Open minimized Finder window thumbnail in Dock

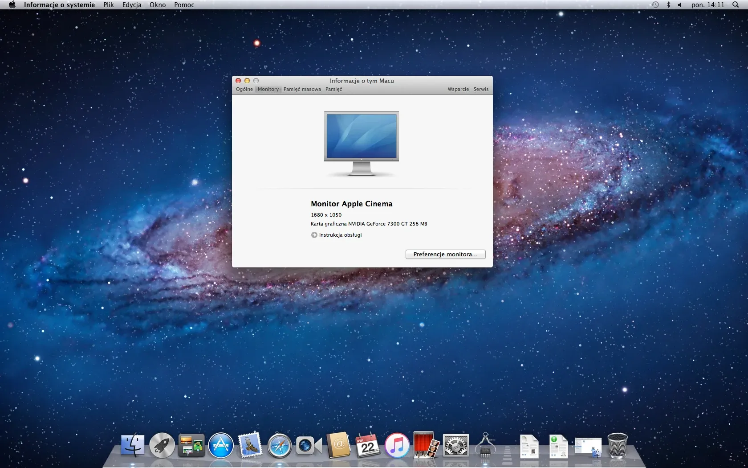pos(588,447)
